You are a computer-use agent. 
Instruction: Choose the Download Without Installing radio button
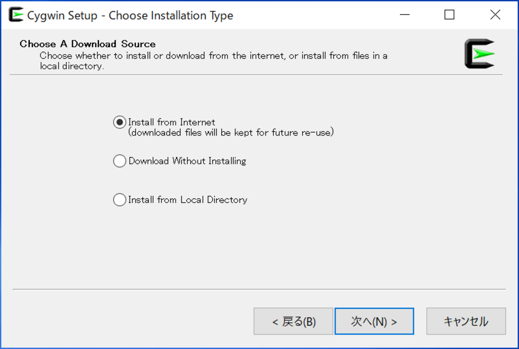pos(119,161)
